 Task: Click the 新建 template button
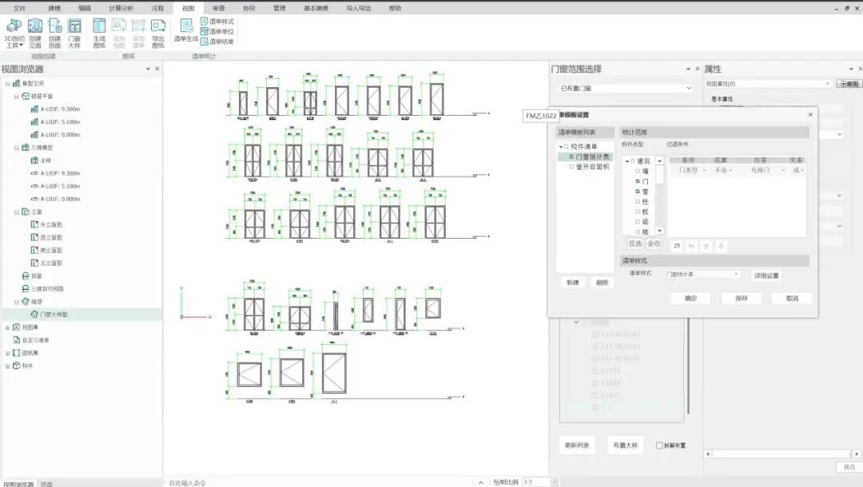point(572,283)
